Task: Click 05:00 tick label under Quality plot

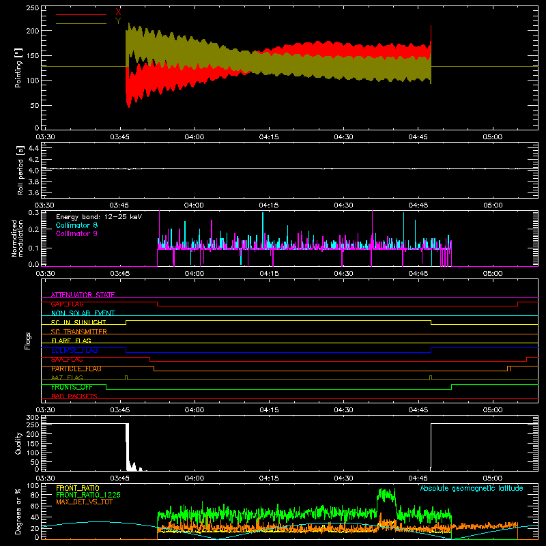Action: (493, 478)
